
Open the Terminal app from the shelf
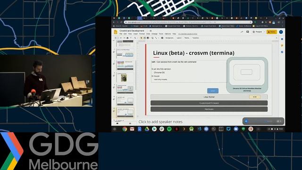[214, 129]
